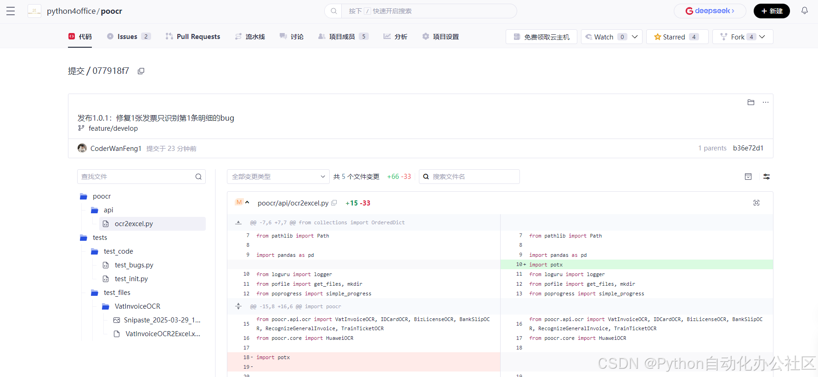Open the 流水线 pipeline tab
Image resolution: width=818 pixels, height=377 pixels.
point(250,37)
